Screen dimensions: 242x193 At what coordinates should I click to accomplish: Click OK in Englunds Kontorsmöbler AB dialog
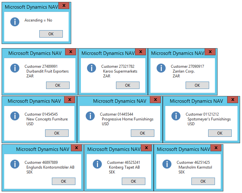point(63,181)
